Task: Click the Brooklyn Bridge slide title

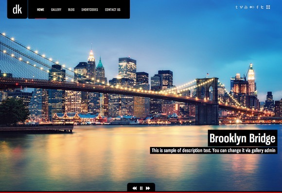Action: click(x=243, y=138)
